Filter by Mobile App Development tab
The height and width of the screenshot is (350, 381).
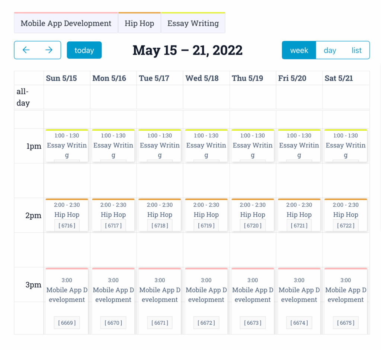pos(66,23)
